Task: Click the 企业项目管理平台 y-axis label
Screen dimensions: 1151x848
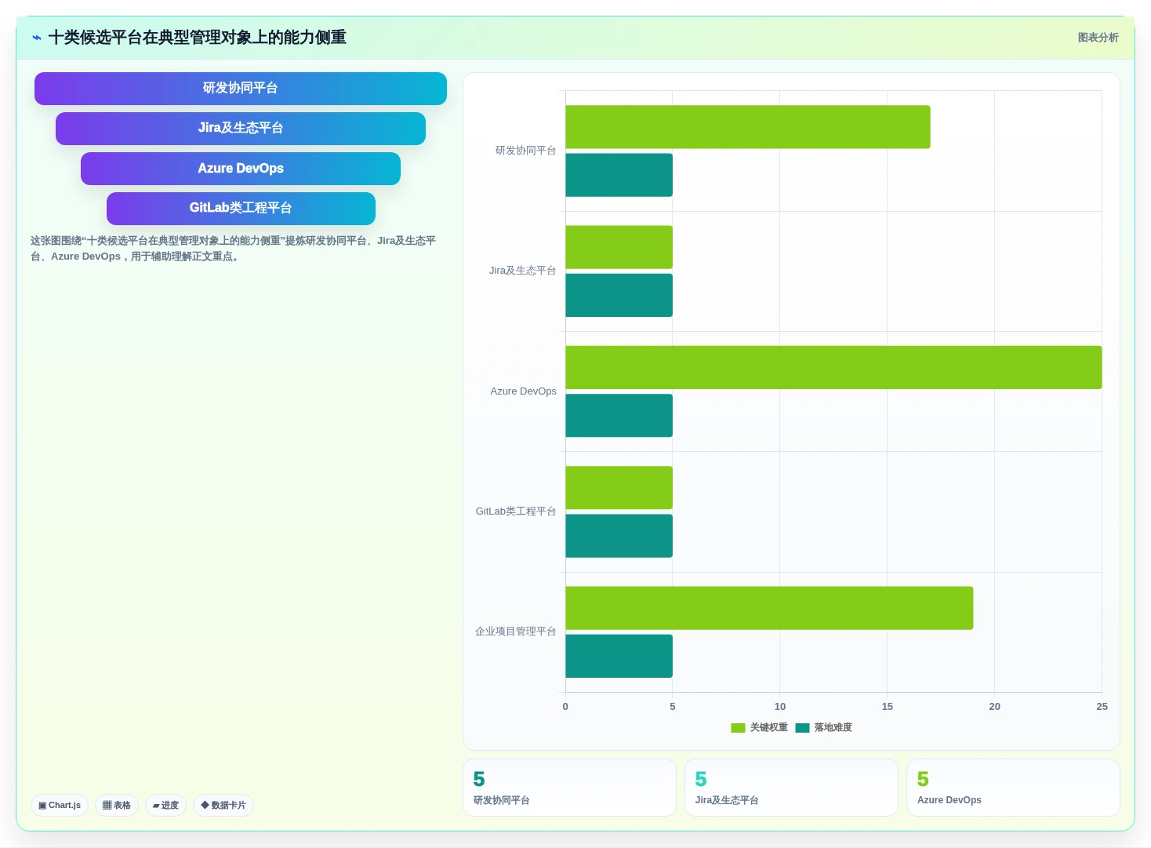Action: [515, 631]
